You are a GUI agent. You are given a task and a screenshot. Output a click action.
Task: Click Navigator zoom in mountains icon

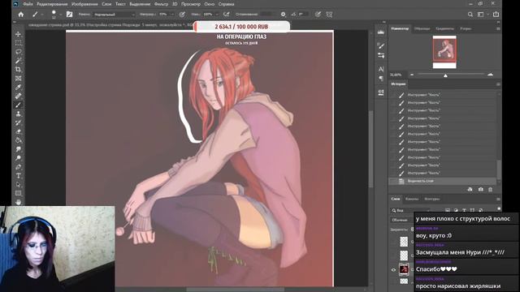pos(490,75)
